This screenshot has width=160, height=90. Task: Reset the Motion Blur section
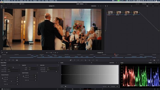click(58, 65)
